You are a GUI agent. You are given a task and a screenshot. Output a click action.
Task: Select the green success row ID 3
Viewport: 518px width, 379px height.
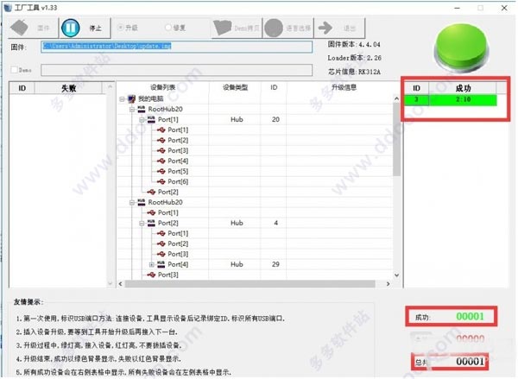pos(451,100)
